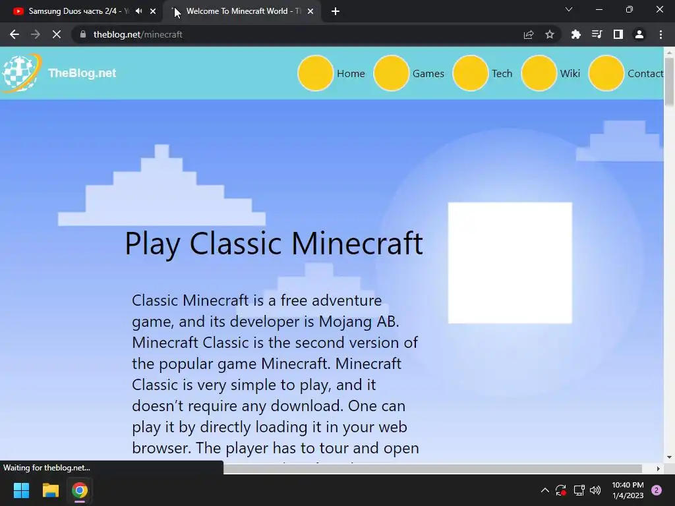The image size is (675, 506).
Task: Switch to the Samsung Duos YouTube tab
Action: click(x=80, y=11)
